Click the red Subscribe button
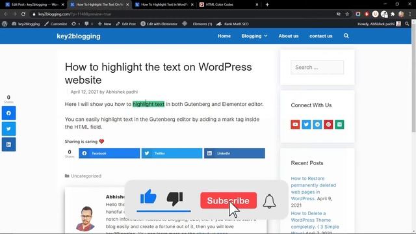 tap(228, 201)
